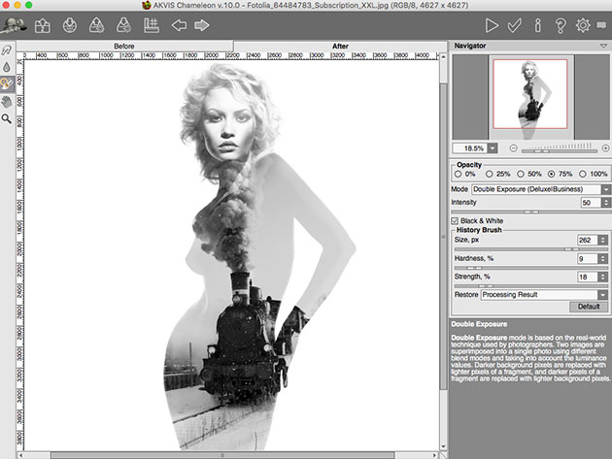Select the Hand tool
612x459 pixels.
click(8, 101)
